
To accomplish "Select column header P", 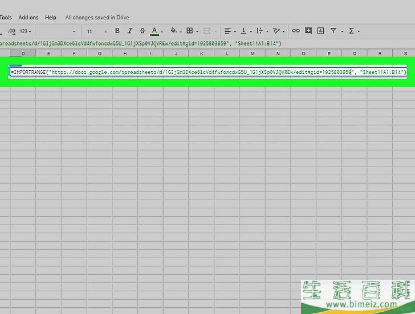I will coord(329,54).
